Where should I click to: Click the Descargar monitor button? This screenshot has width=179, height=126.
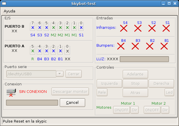70,91
